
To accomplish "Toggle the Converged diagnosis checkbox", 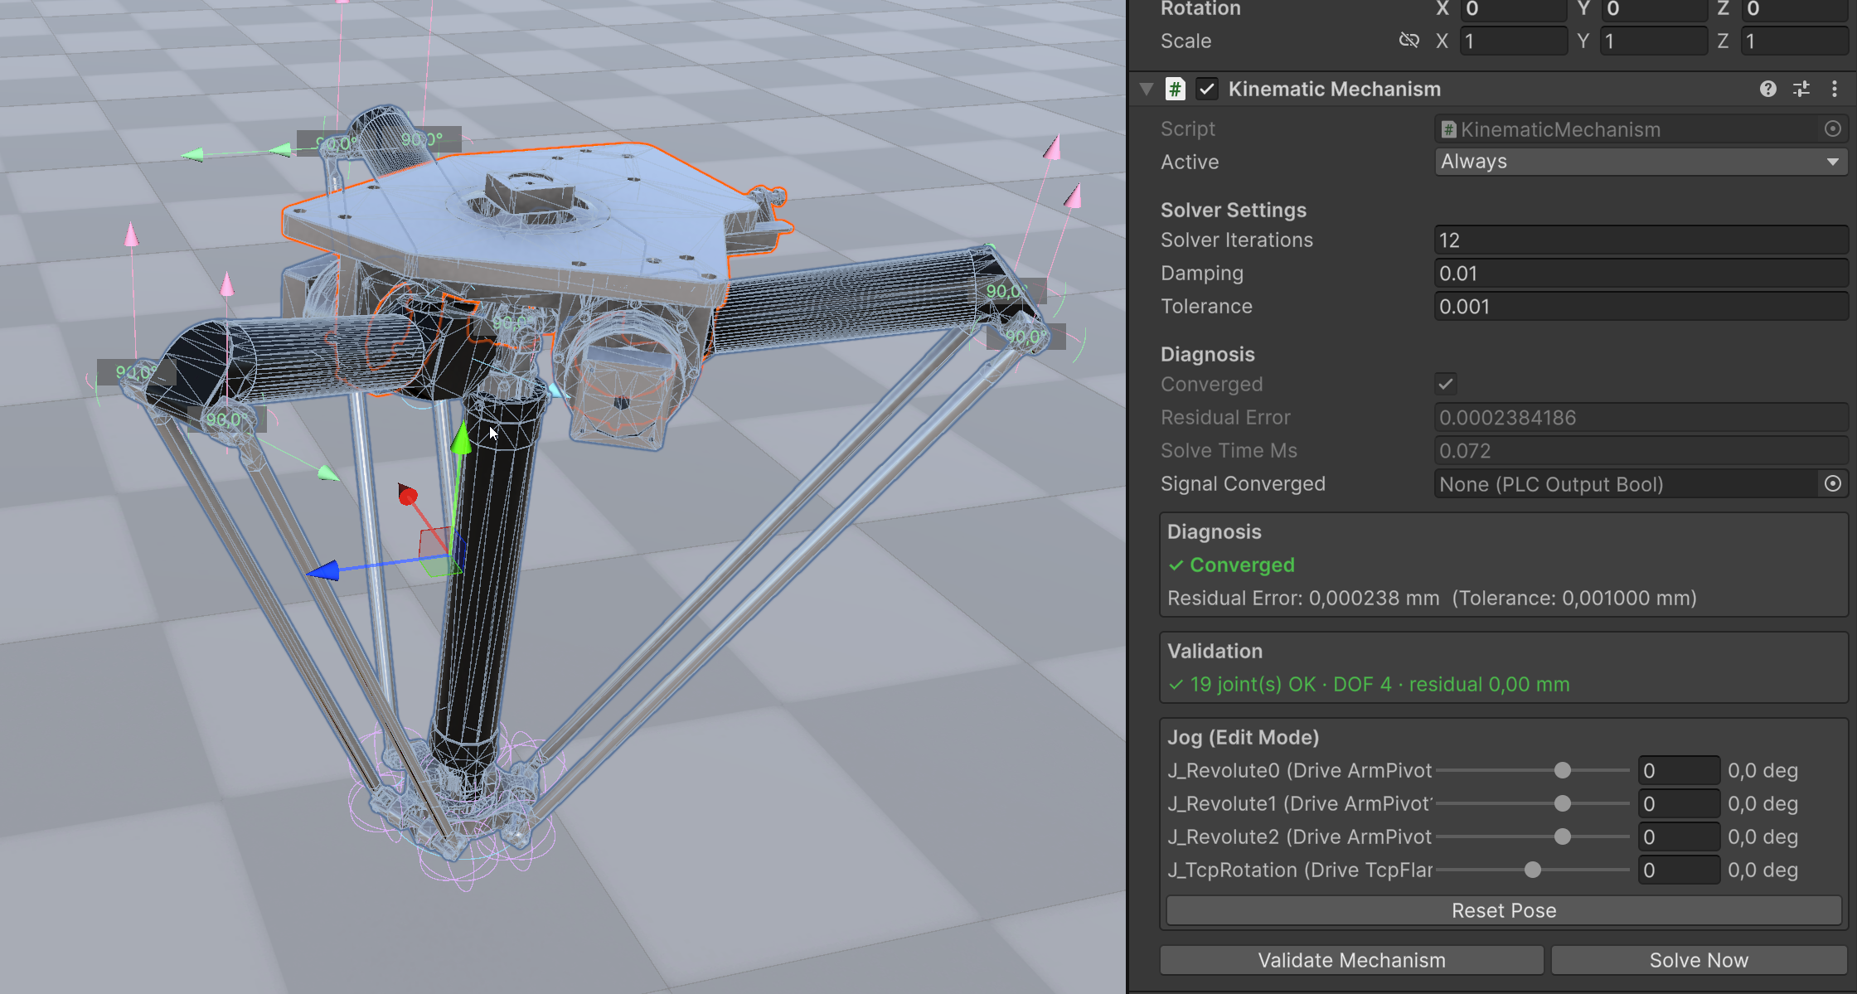I will [x=1445, y=384].
